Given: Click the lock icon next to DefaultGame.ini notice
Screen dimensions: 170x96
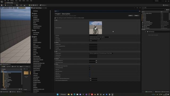Looking at the screenshot, I should tap(55, 18).
